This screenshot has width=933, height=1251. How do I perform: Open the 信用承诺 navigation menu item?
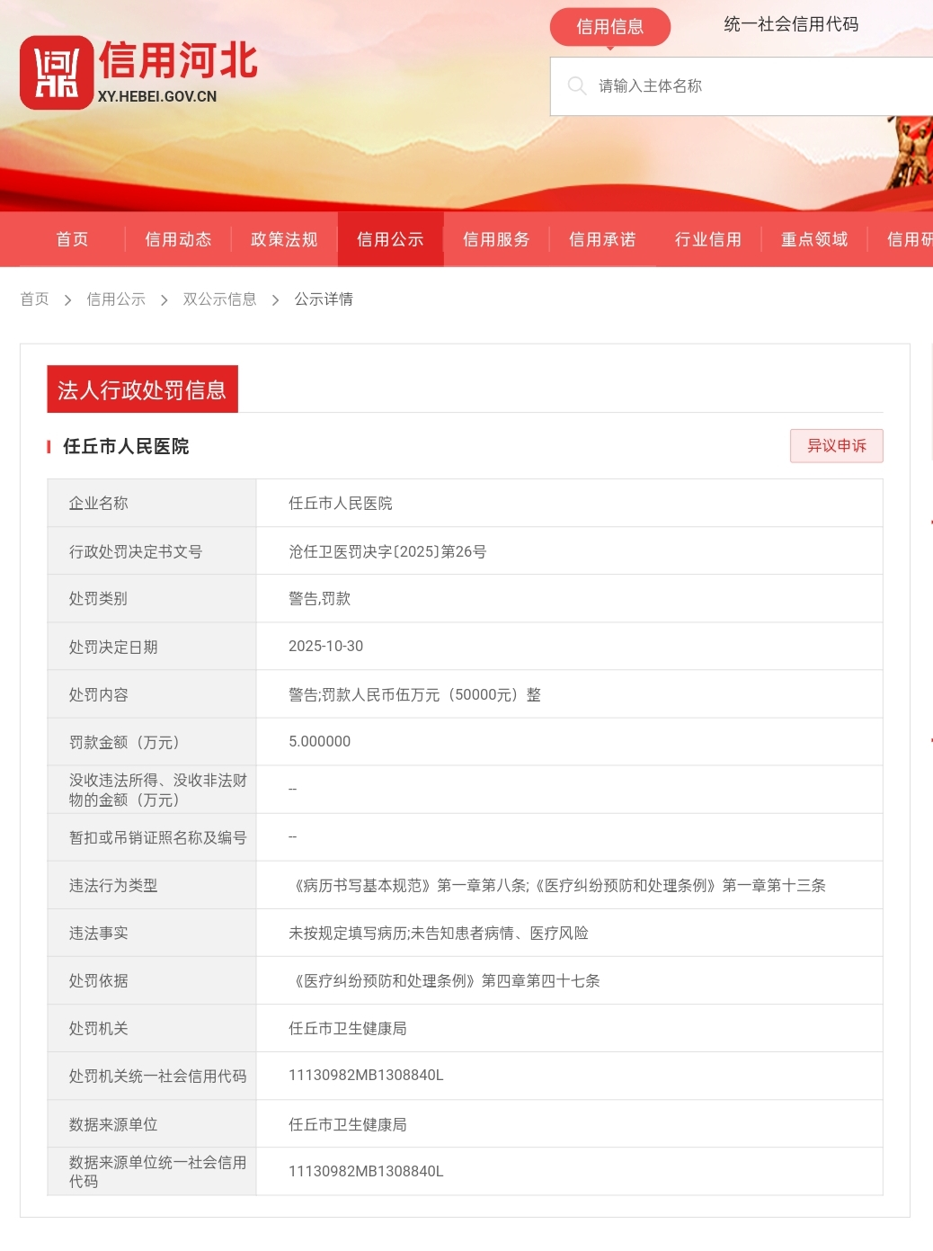tap(602, 239)
